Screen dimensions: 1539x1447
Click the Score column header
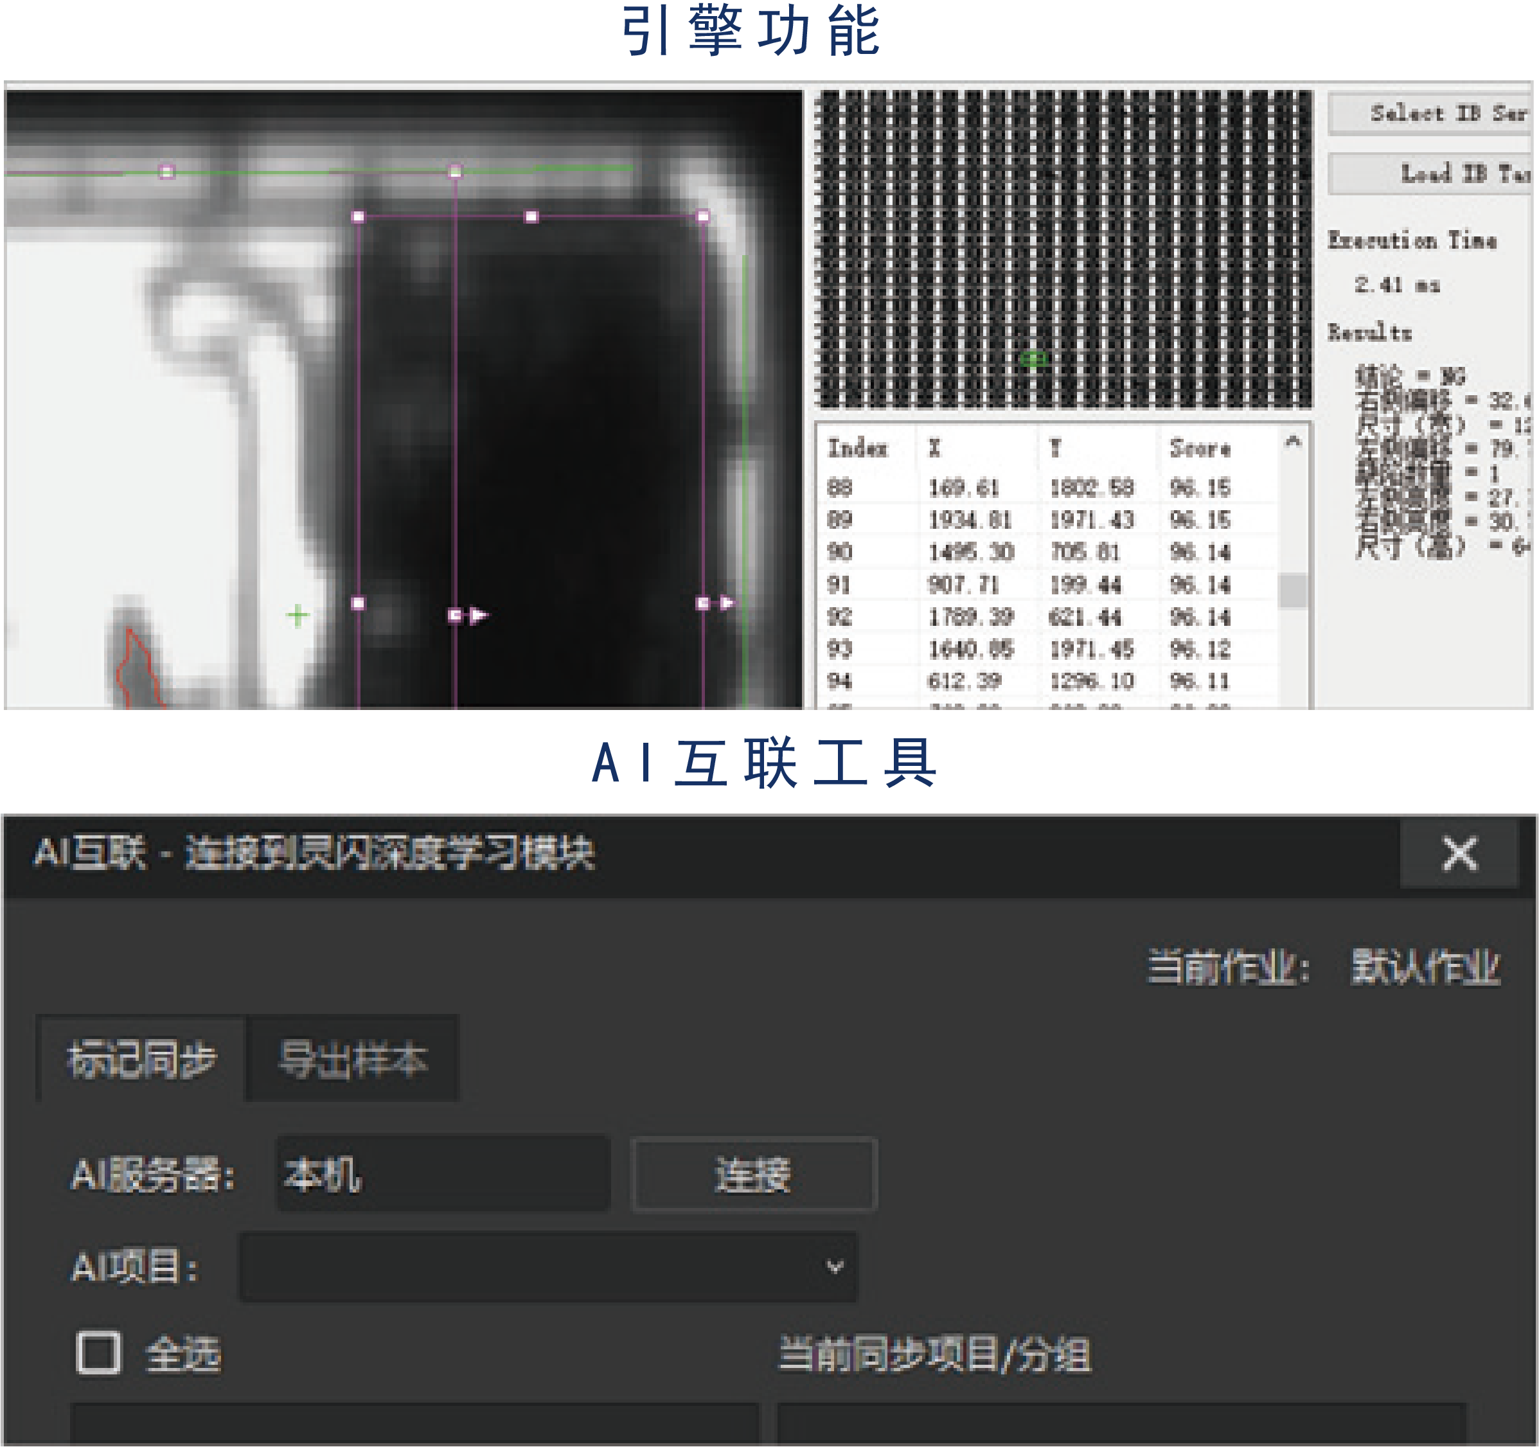coord(1200,448)
